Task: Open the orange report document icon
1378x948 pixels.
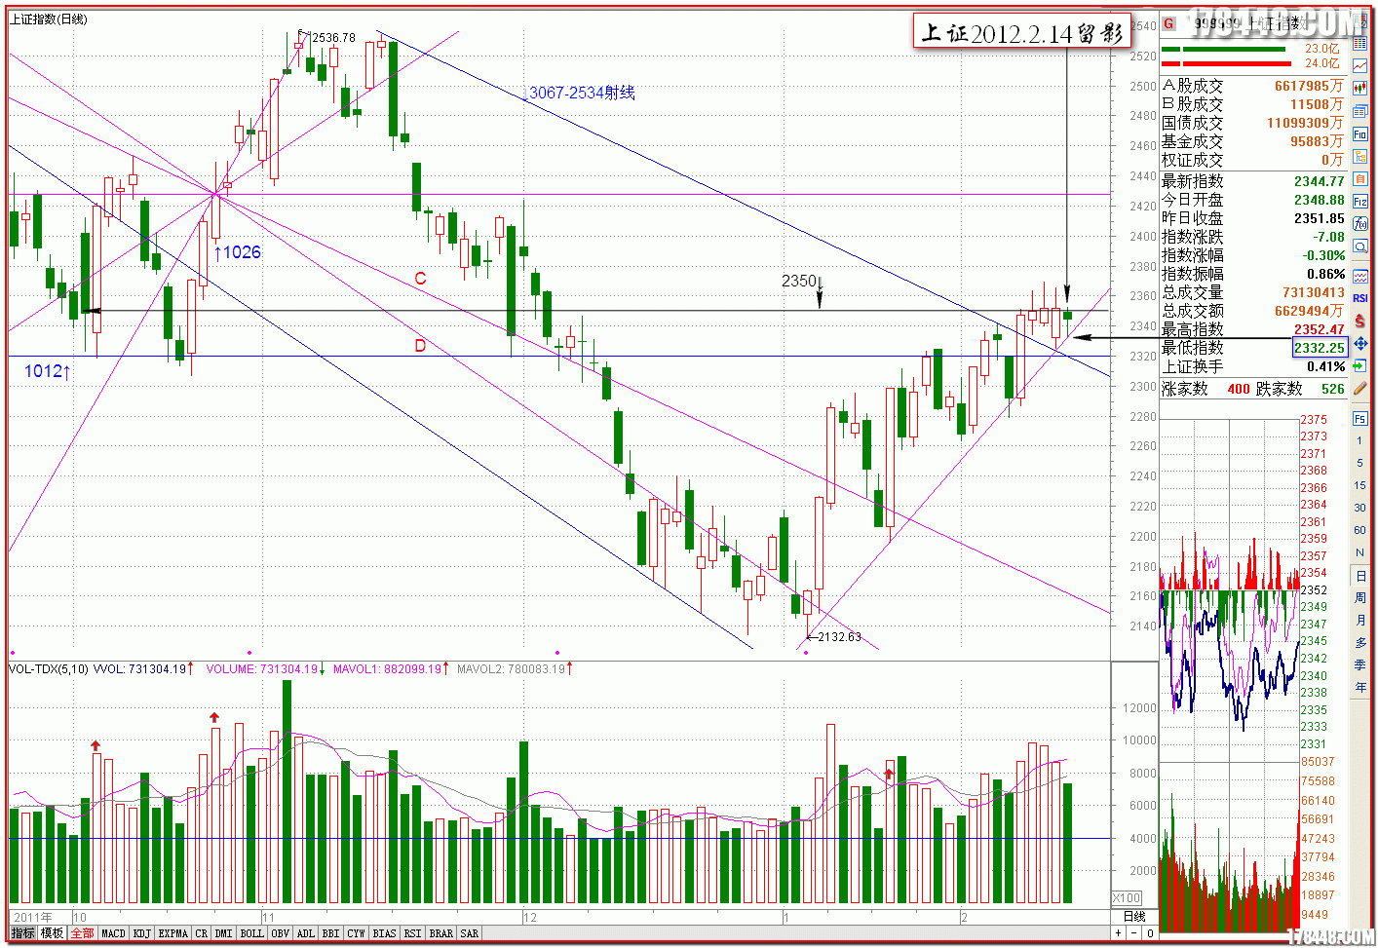Action: pyautogui.click(x=1360, y=178)
